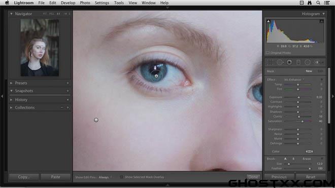The height and width of the screenshot is (188, 335).
Task: Enable Show Selected Mask Overlay checkbox
Action: (121, 177)
